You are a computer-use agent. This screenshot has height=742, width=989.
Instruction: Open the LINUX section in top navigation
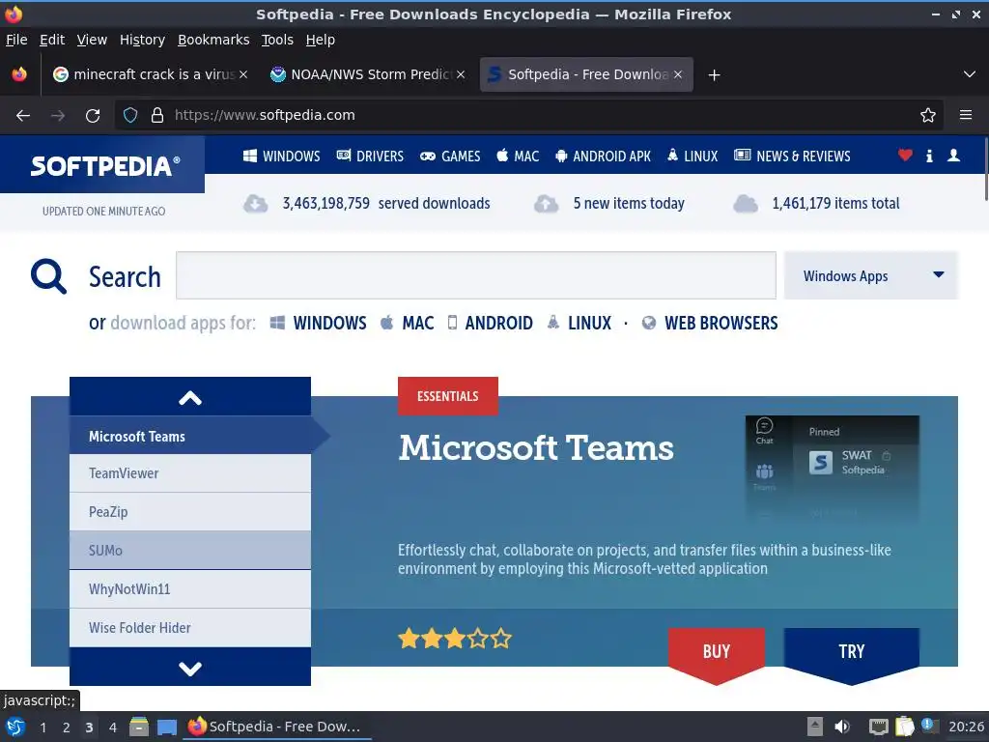pos(692,156)
